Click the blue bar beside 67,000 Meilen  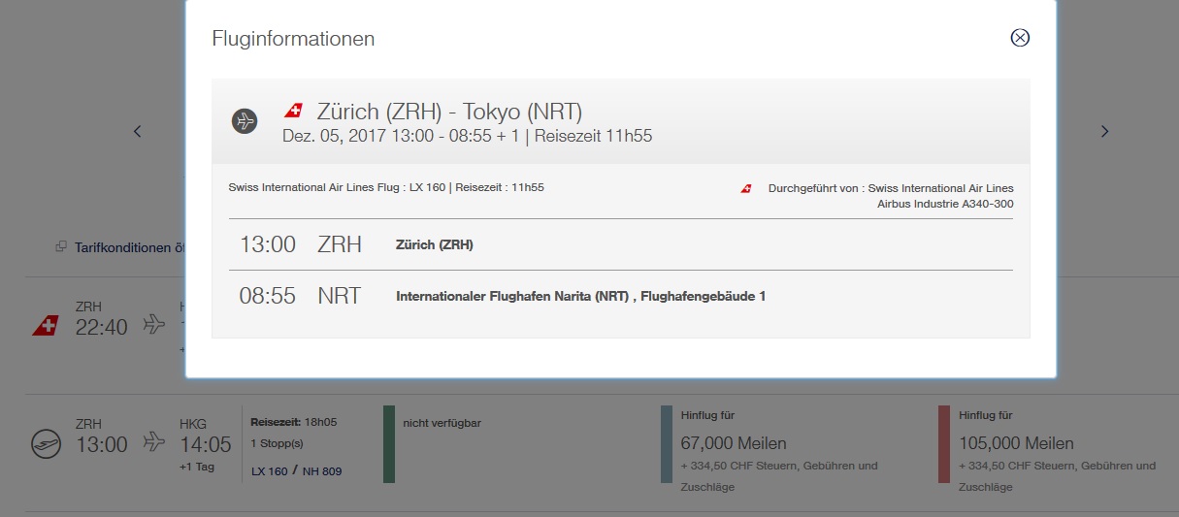point(666,443)
